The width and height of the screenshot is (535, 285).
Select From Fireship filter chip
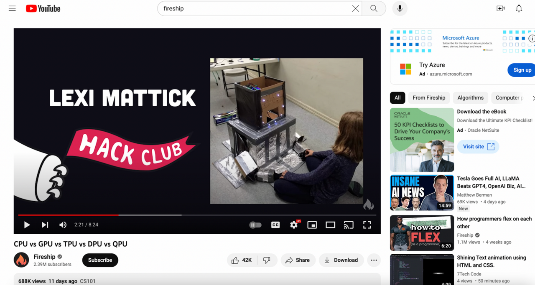(429, 98)
